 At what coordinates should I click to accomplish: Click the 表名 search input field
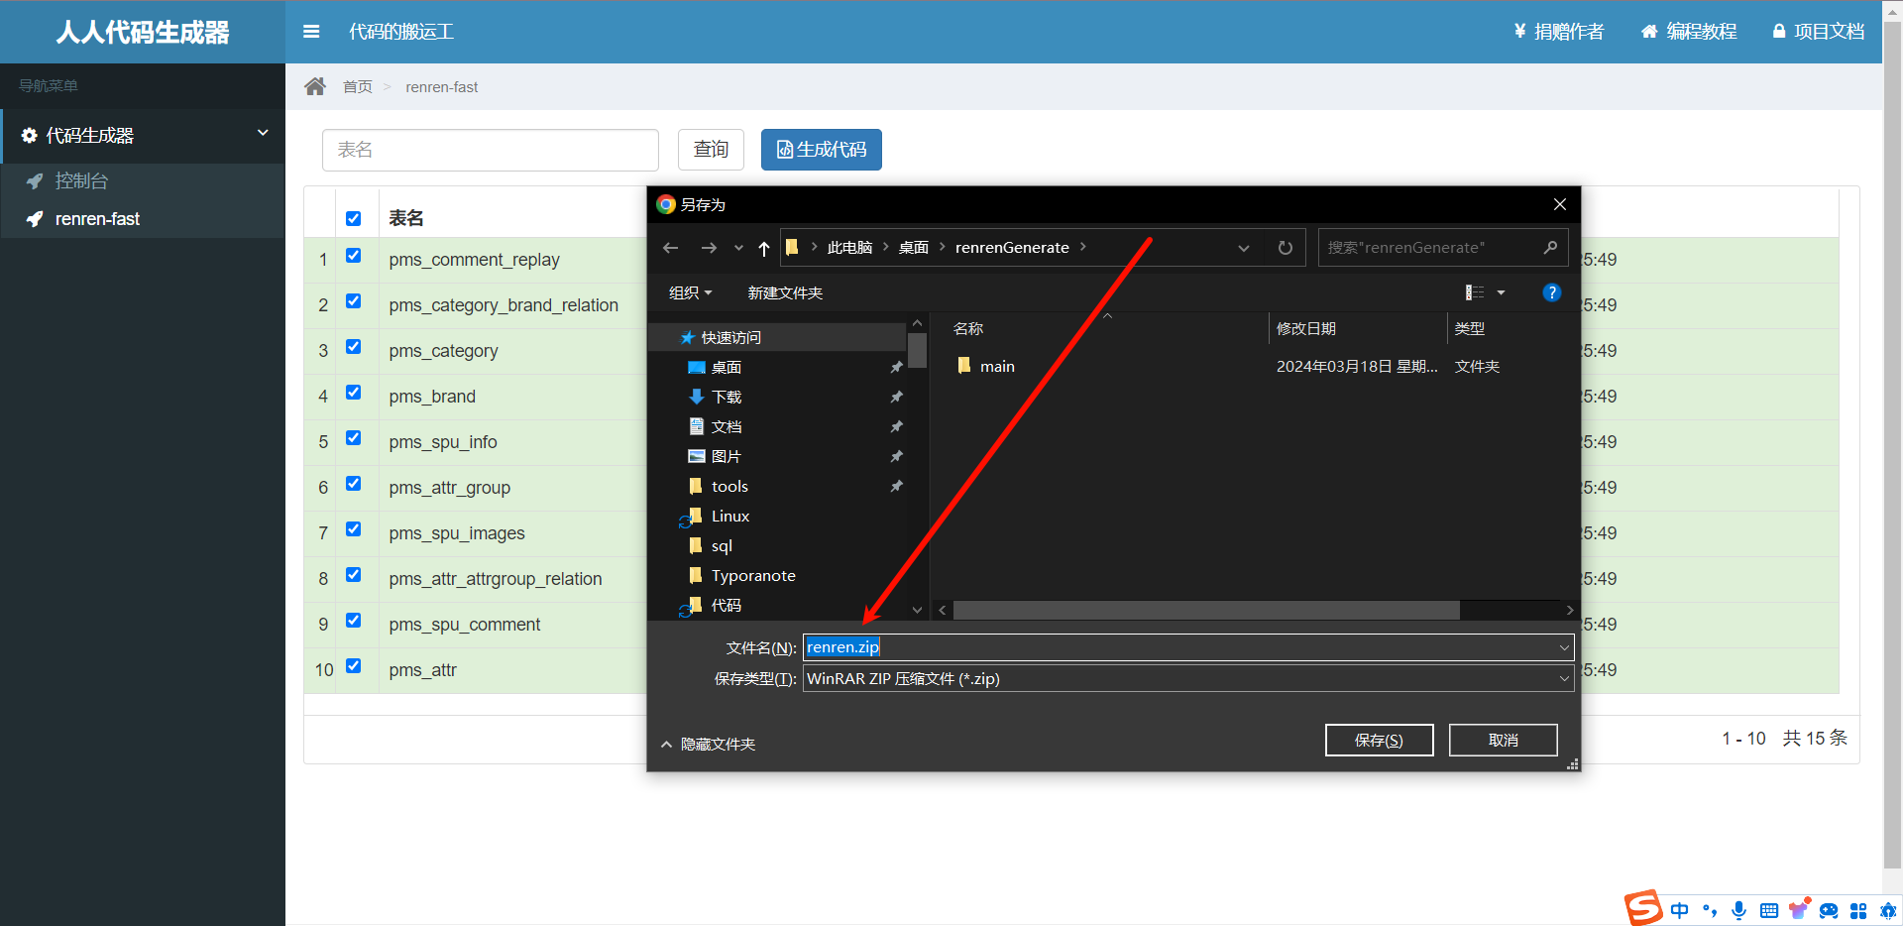click(x=491, y=150)
